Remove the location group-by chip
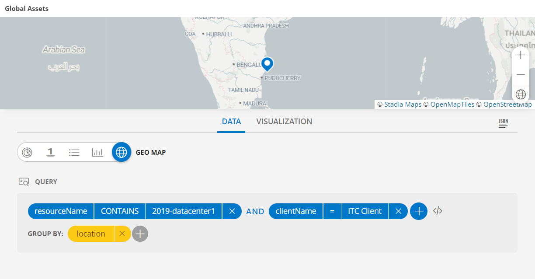Screen dimensions: 535x279 [x=122, y=234]
